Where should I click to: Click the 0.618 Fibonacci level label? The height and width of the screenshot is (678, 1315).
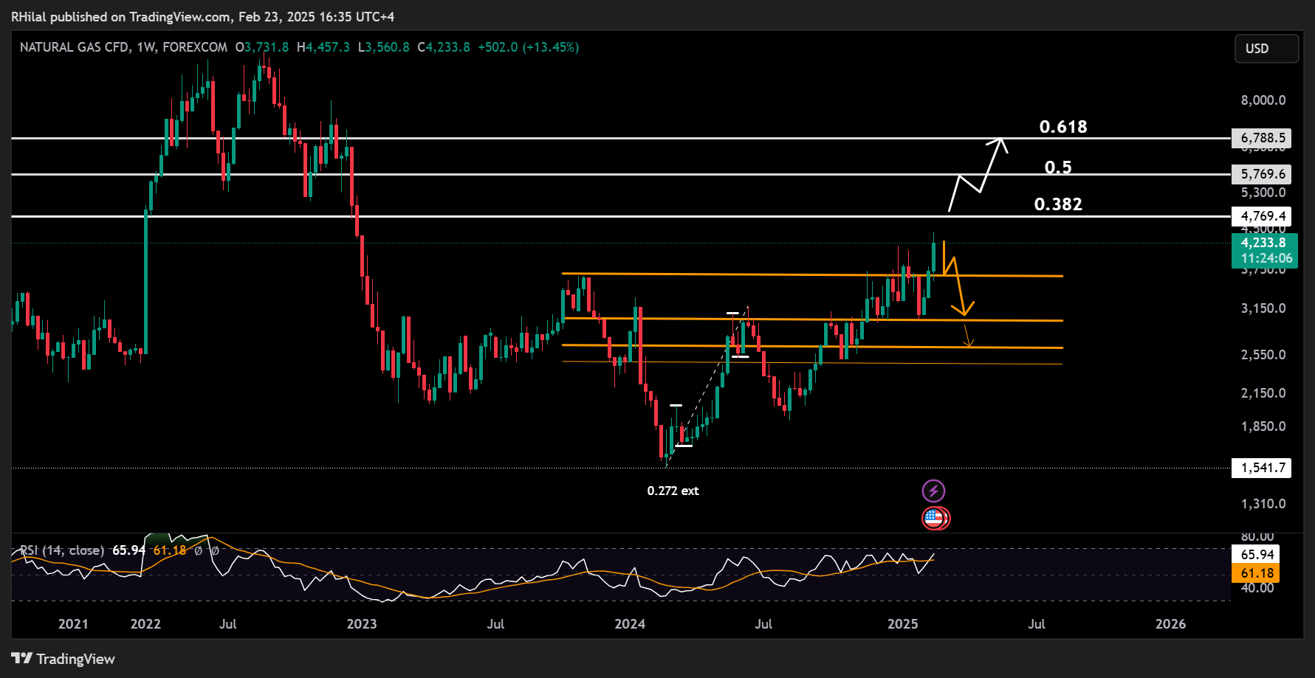[1063, 127]
